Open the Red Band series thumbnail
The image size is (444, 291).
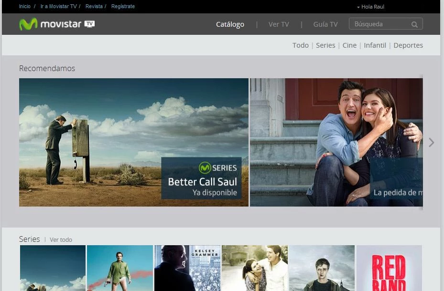pos(389,268)
